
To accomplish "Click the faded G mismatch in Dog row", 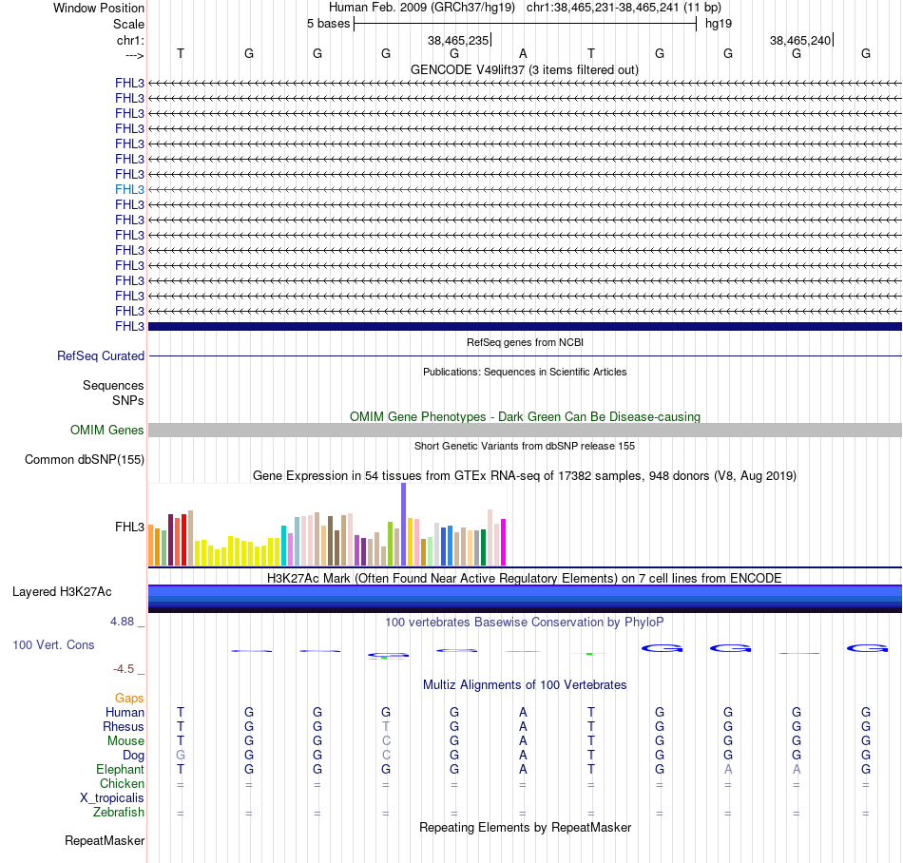I will point(181,755).
